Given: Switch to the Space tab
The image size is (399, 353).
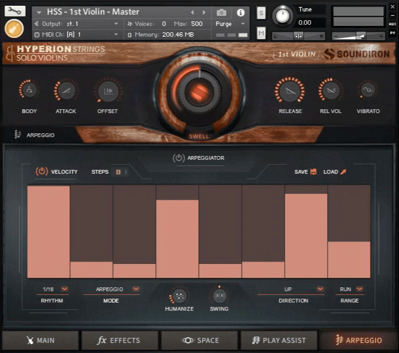Looking at the screenshot, I should click(x=199, y=340).
